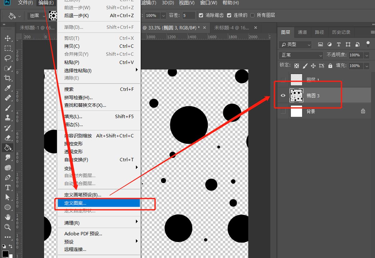The height and width of the screenshot is (258, 375).
Task: Activate the Eyedropper tool
Action: (8, 88)
